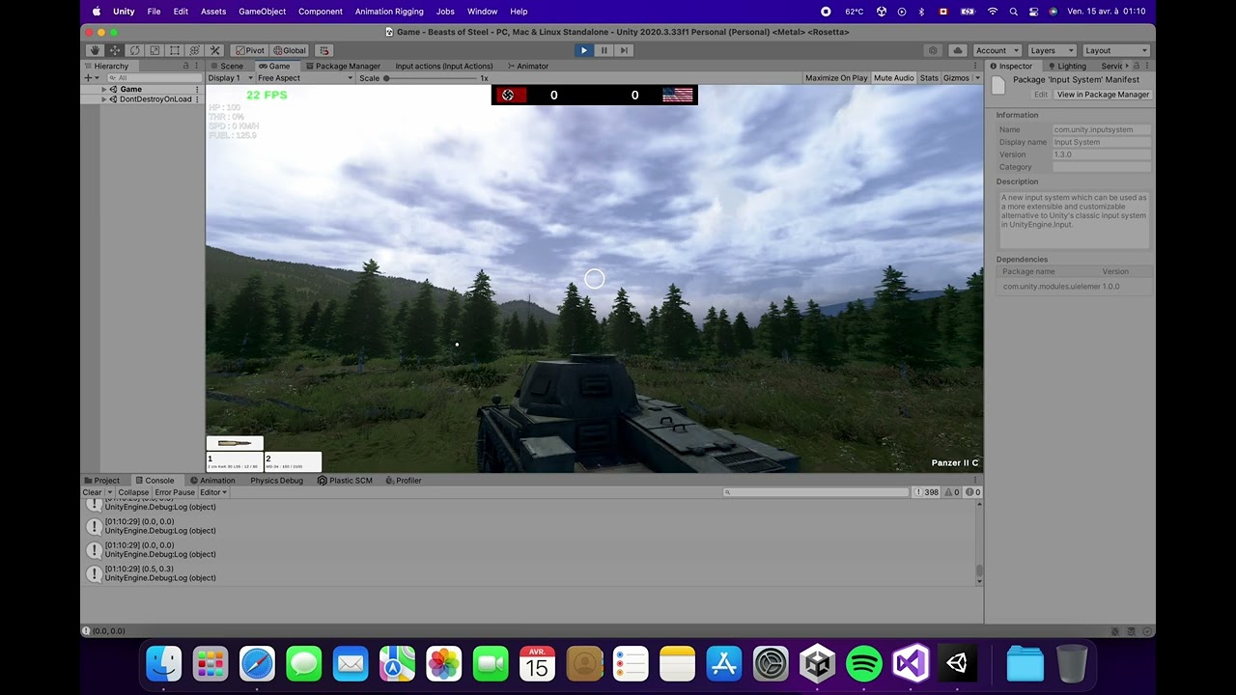Image resolution: width=1236 pixels, height=695 pixels.
Task: Select the Hand (View) tool
Action: pos(95,50)
